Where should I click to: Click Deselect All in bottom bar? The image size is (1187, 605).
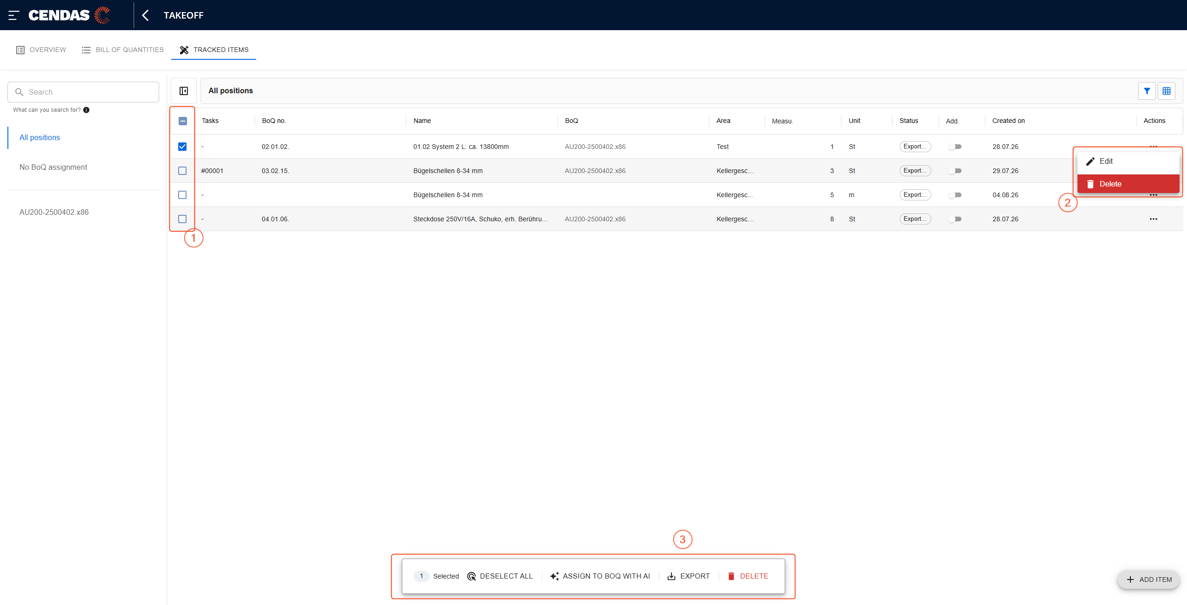500,576
